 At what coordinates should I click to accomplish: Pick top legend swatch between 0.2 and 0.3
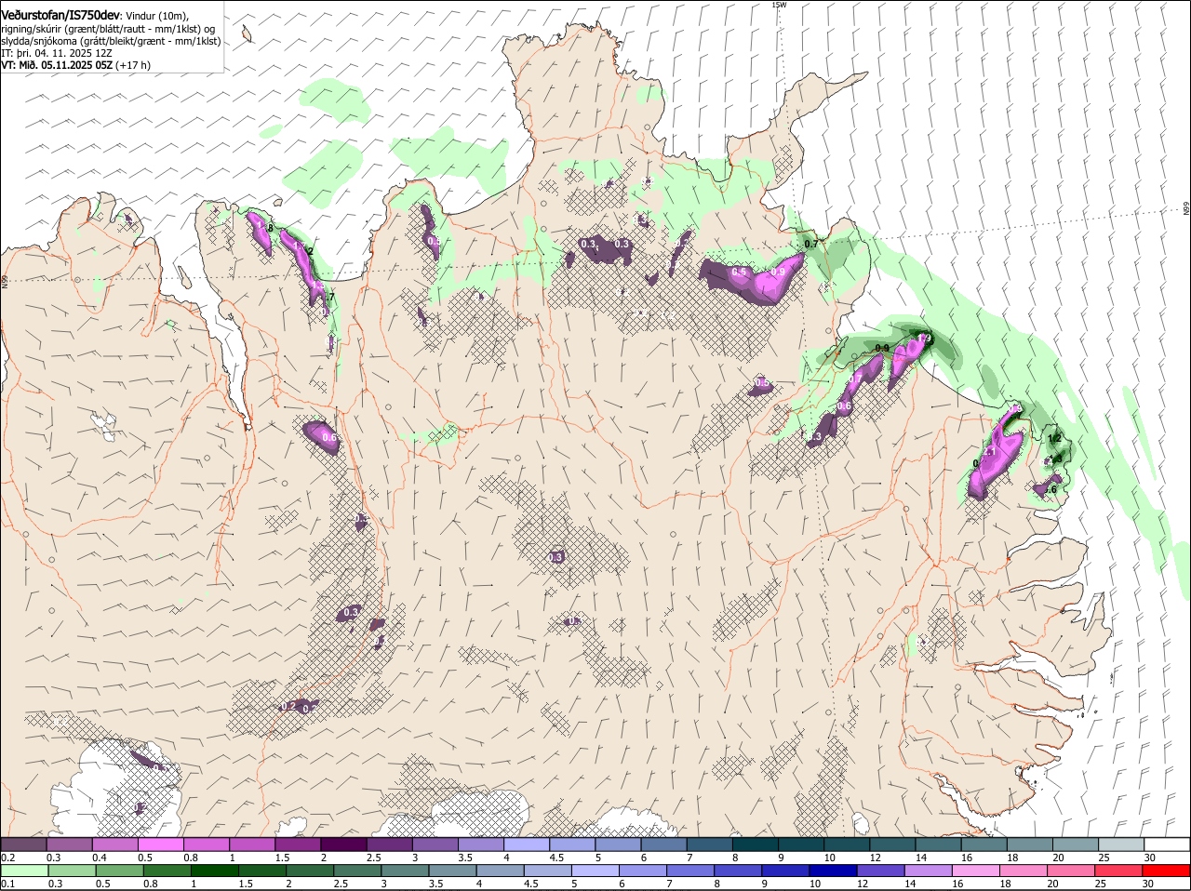tap(23, 844)
